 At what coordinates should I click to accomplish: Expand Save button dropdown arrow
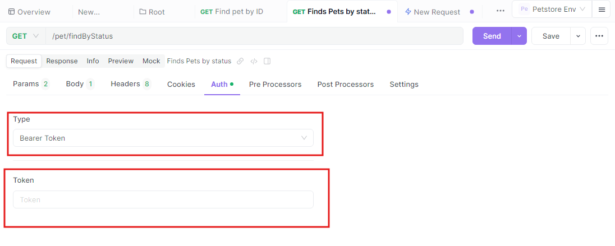(578, 36)
